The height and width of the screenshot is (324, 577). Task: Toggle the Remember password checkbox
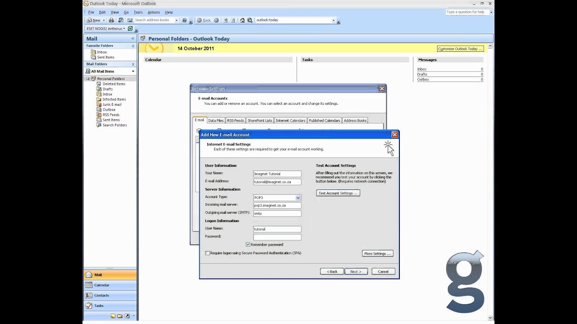(248, 244)
